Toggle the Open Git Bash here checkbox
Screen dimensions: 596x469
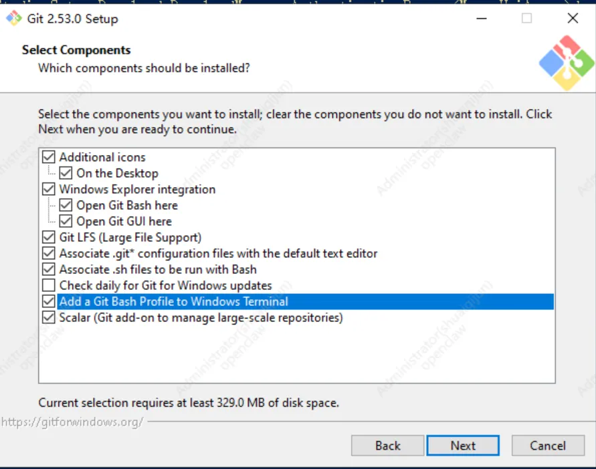(66, 205)
